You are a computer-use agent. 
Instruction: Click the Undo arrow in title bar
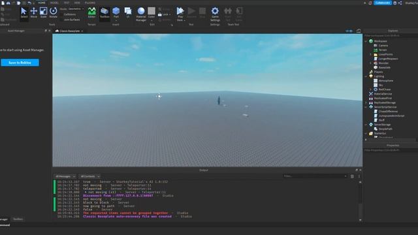point(29,3)
